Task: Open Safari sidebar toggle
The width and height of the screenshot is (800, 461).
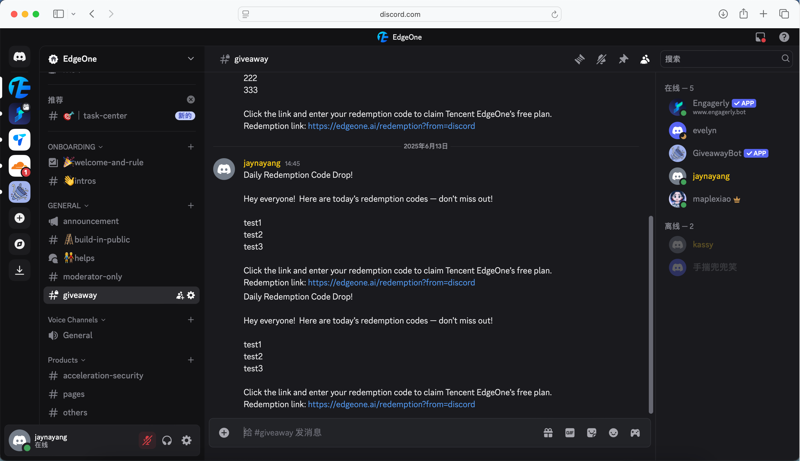Action: click(x=58, y=14)
